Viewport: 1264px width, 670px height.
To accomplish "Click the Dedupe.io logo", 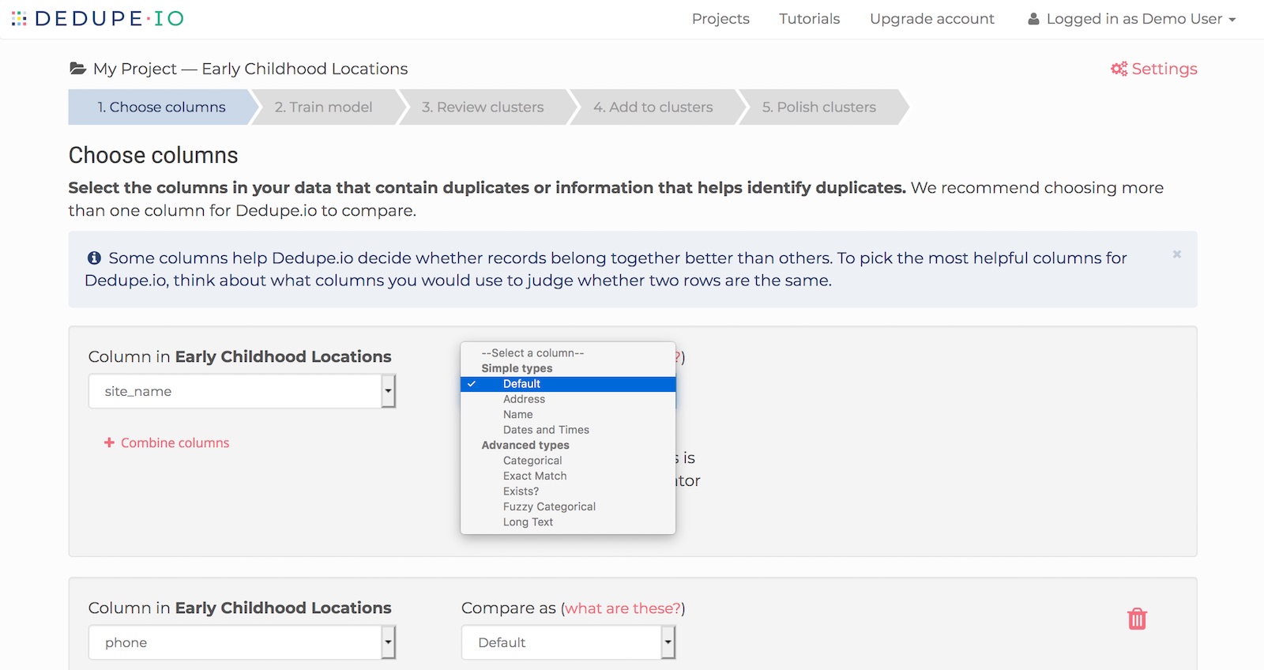I will coord(98,18).
